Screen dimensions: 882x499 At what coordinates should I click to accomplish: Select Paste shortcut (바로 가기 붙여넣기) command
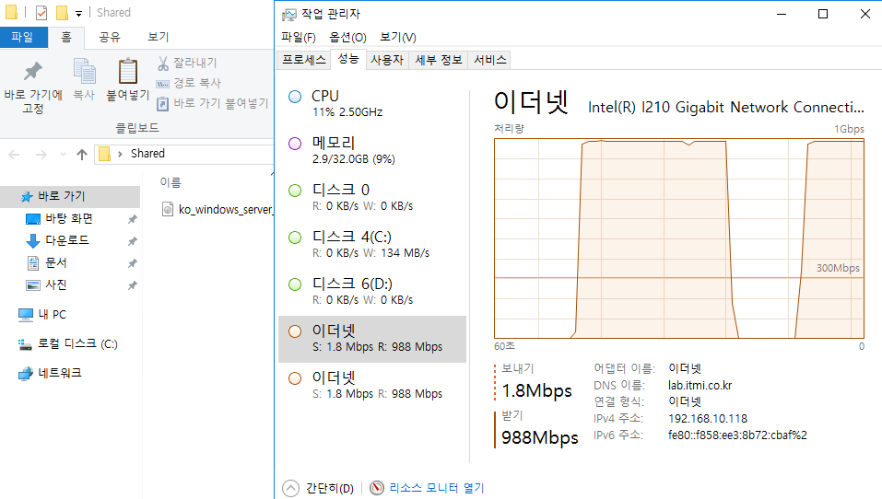click(213, 103)
